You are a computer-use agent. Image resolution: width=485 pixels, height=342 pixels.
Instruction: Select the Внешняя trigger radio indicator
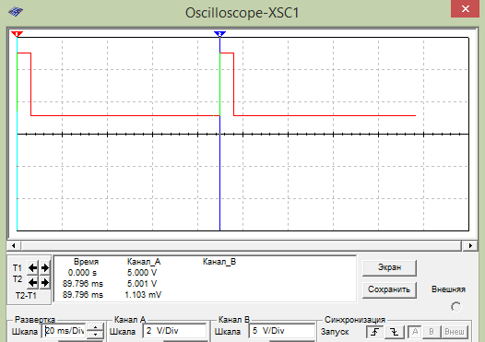[x=455, y=307]
